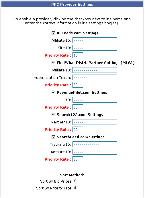Focus the RevenuePilot Priority Rate field showing 50

click(x=78, y=107)
